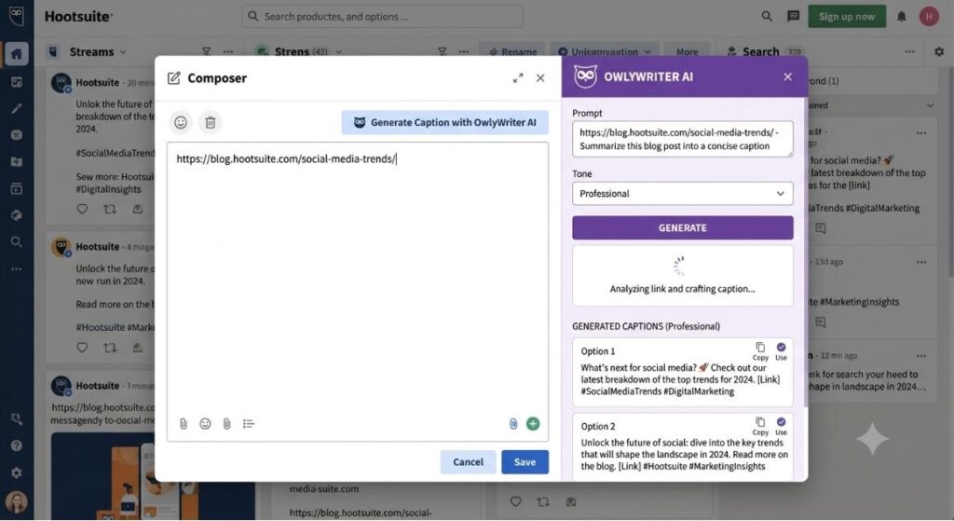Open the Tone dropdown set to Professional
The image size is (954, 521).
point(683,194)
